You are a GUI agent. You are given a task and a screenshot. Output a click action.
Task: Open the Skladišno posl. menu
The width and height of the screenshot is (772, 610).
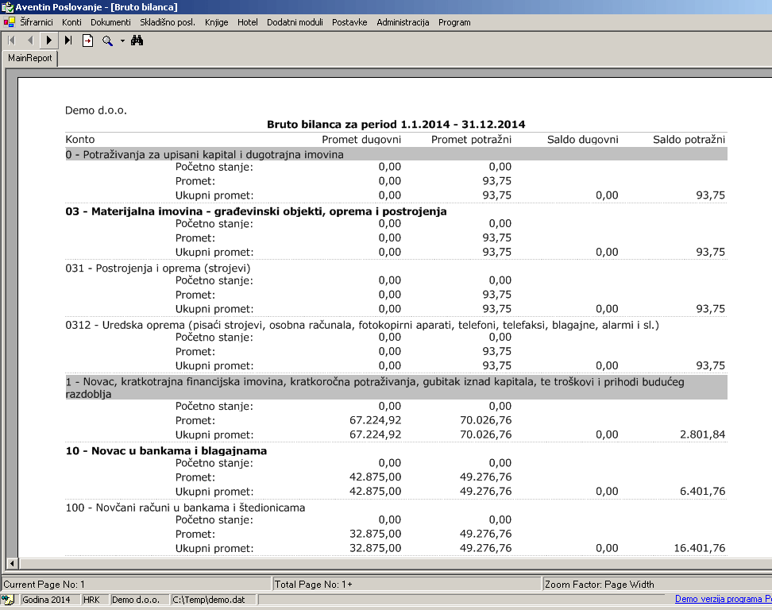[x=168, y=22]
